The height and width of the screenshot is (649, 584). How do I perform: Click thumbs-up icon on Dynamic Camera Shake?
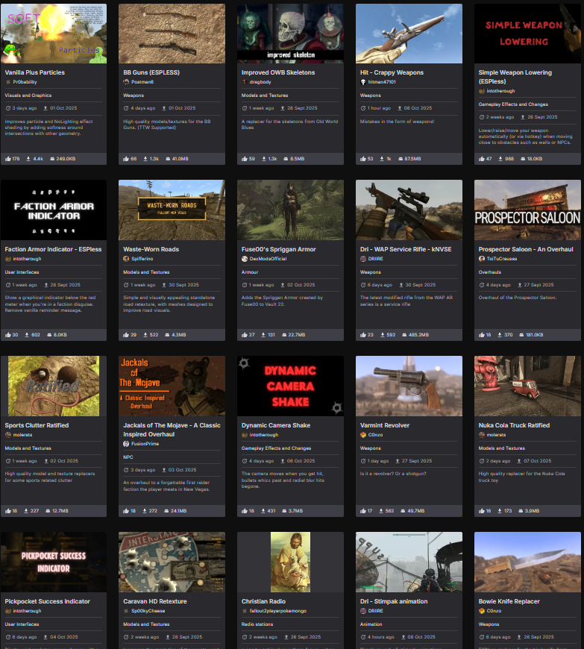tap(245, 511)
